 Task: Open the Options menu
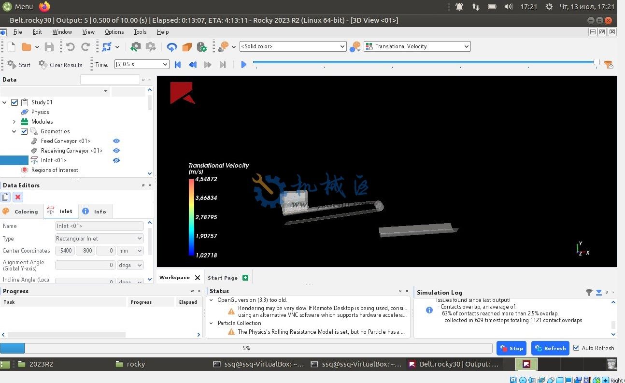(x=114, y=32)
